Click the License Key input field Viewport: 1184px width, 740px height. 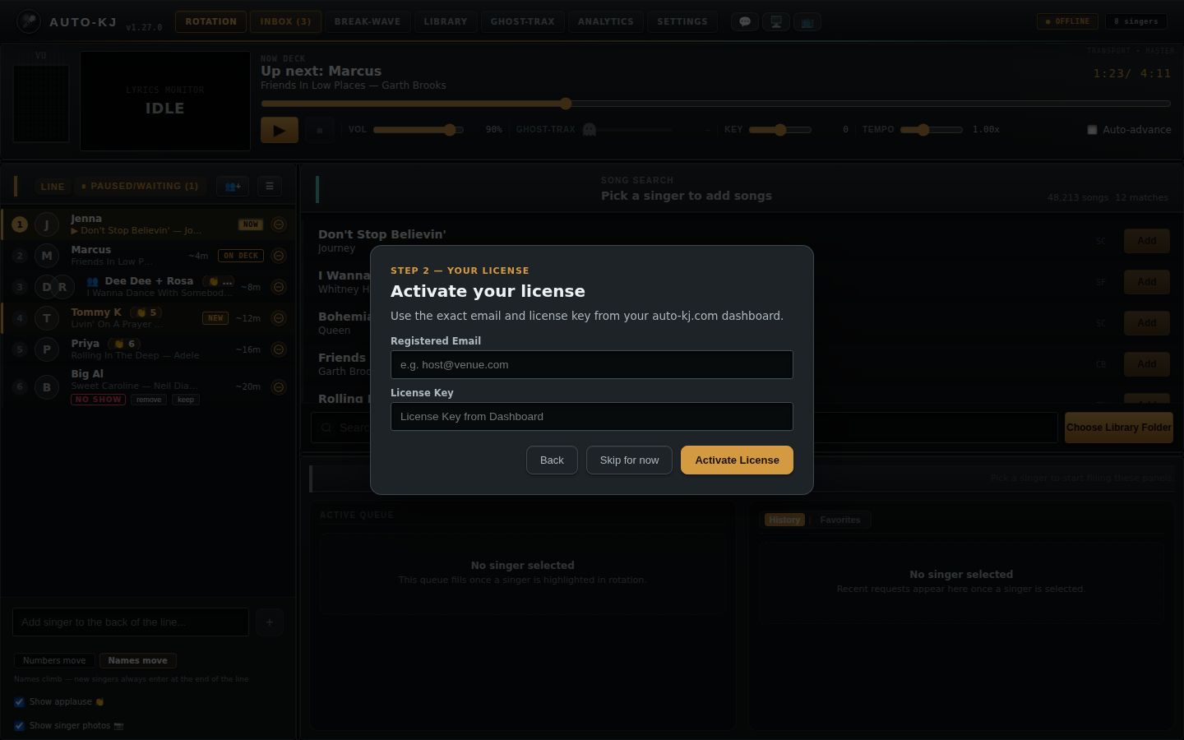point(592,417)
